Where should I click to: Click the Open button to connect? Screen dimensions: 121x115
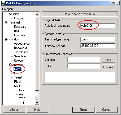[83, 110]
